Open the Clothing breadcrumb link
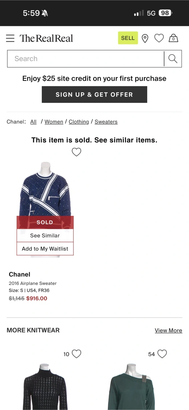The width and height of the screenshot is (189, 410). pos(79,122)
